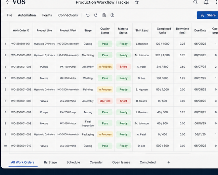Select row number 4
Image resolution: width=218 pixels, height=175 pixels.
click(x=5, y=78)
